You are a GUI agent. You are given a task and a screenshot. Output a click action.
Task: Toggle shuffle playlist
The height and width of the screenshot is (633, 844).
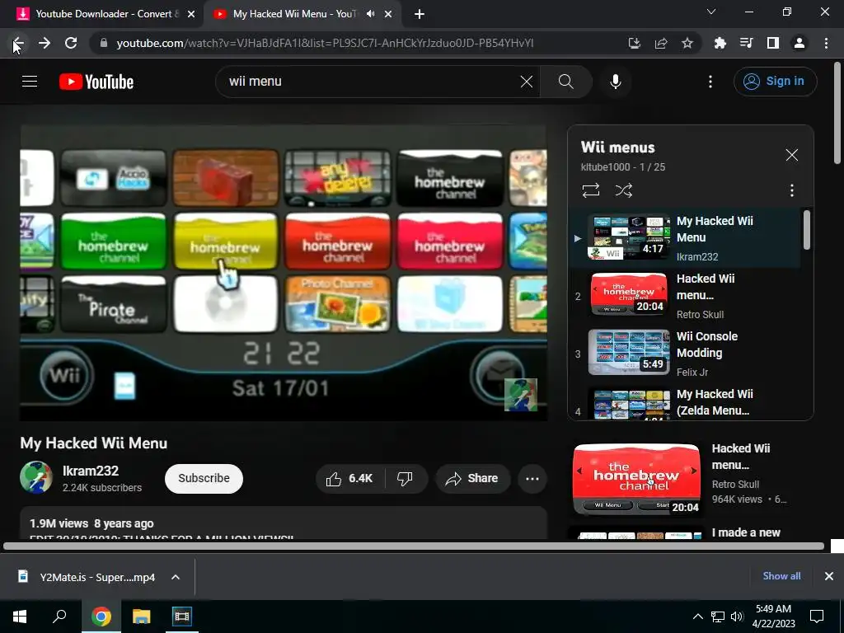click(623, 190)
